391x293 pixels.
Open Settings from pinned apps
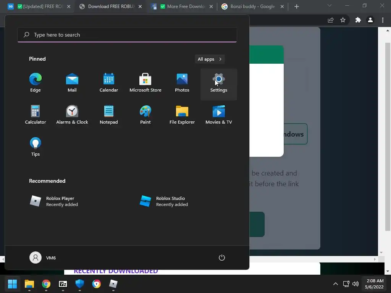click(x=219, y=84)
